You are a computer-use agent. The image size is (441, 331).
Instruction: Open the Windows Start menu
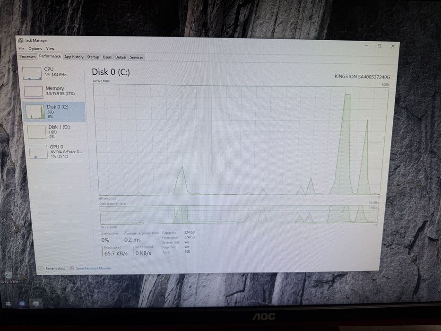pyautogui.click(x=8, y=304)
